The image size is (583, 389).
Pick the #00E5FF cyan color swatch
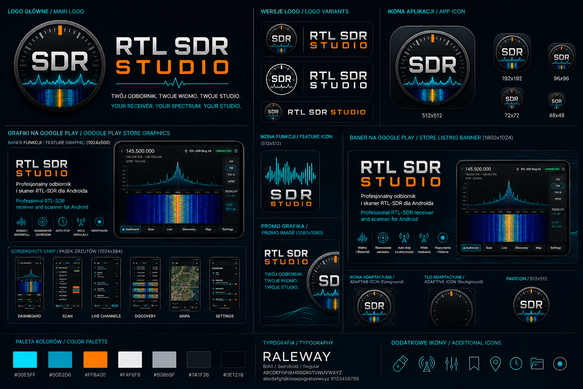click(x=25, y=359)
